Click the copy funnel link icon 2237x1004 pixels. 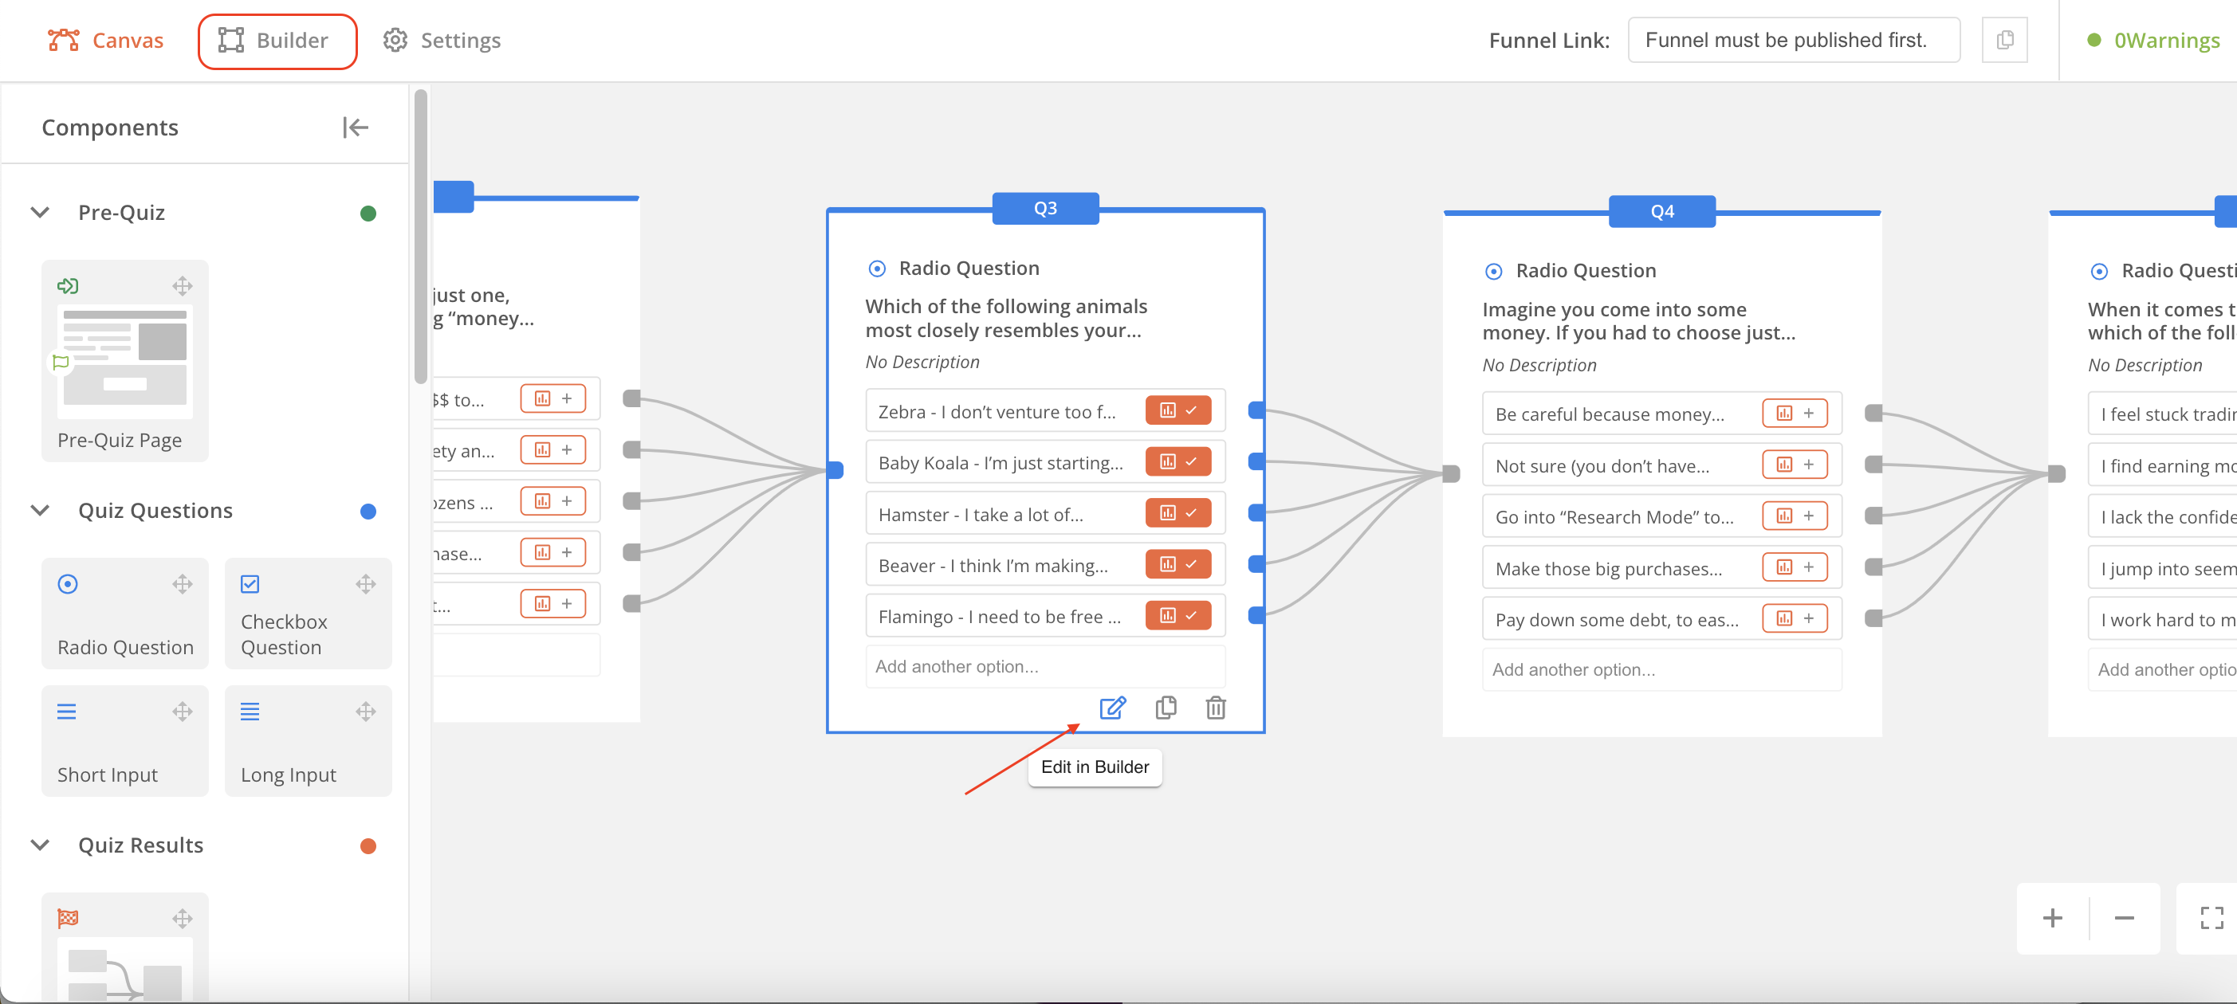coord(2004,40)
